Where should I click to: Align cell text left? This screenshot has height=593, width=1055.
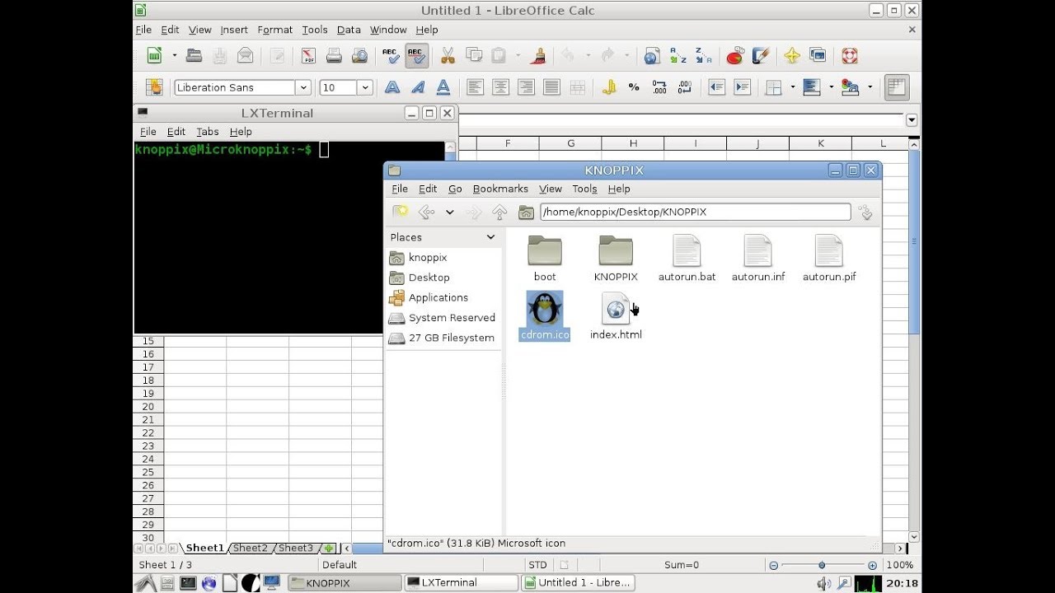[x=475, y=87]
